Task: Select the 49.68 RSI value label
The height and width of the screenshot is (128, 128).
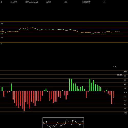Action: click(118, 31)
